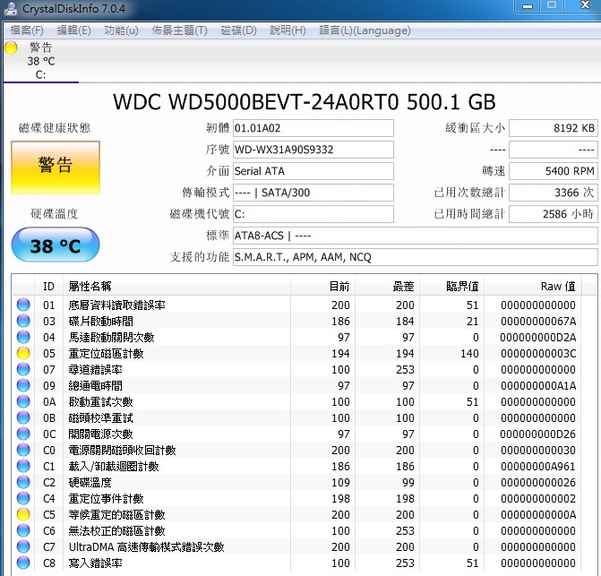
Task: Open the 佈景主題(T) menu
Action: [179, 30]
